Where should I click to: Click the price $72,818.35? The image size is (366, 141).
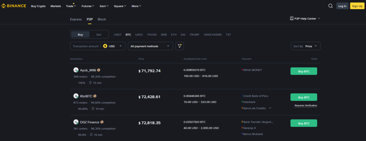(x=149, y=123)
